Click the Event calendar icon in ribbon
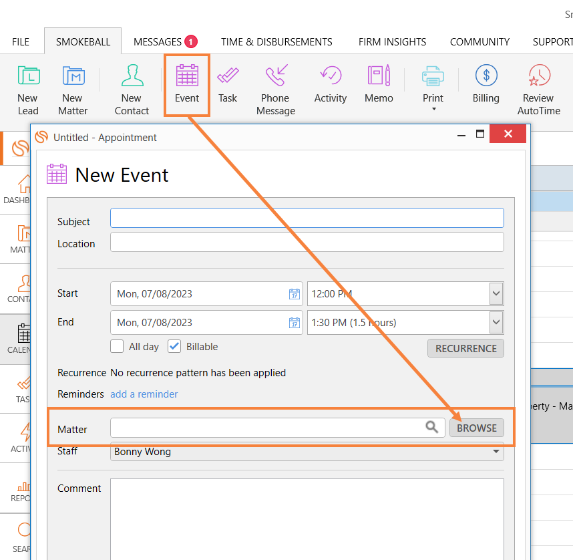This screenshot has height=560, width=573. (187, 76)
